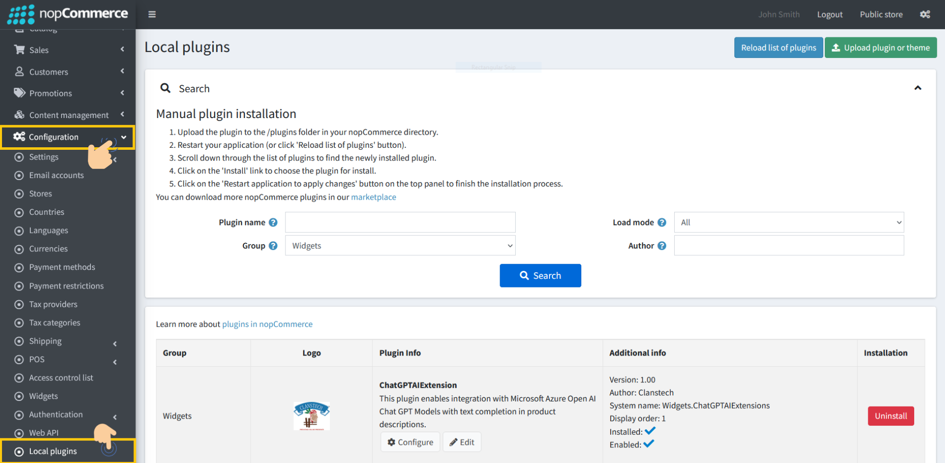Image resolution: width=945 pixels, height=463 pixels.
Task: Open Payment methods in sidebar
Action: [62, 267]
